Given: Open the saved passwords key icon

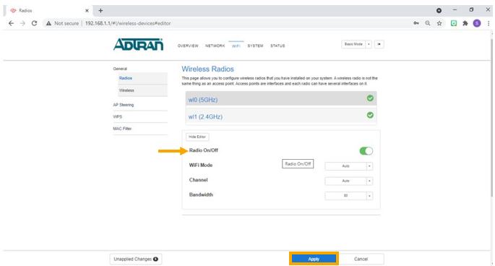Looking at the screenshot, I should (416, 23).
